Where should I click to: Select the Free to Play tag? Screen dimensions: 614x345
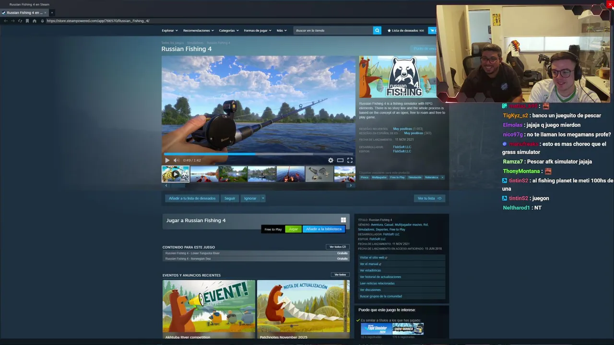coord(397,177)
